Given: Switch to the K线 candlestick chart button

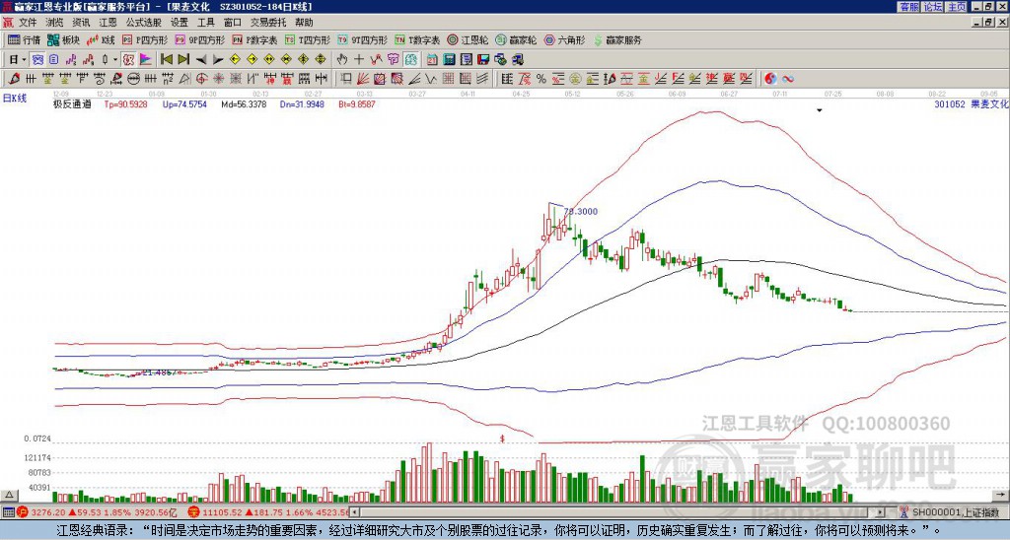Looking at the screenshot, I should click(x=101, y=39).
